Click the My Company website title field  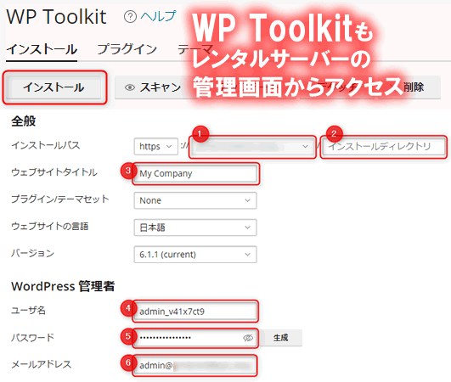point(195,174)
